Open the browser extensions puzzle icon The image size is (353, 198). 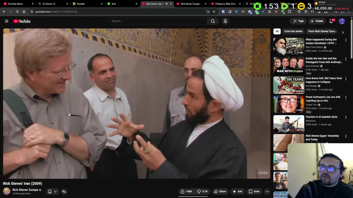[290, 12]
